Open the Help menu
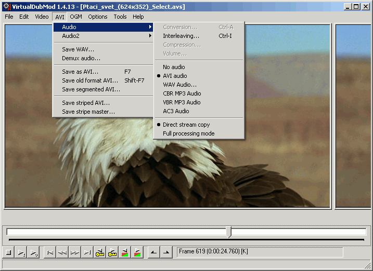 click(x=138, y=17)
